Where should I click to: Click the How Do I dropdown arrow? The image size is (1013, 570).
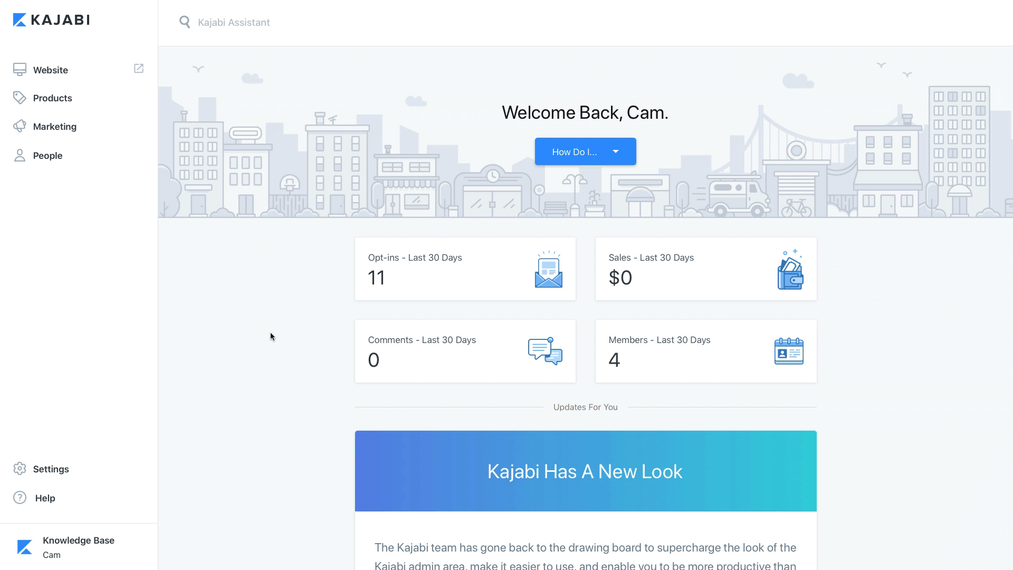click(x=616, y=151)
